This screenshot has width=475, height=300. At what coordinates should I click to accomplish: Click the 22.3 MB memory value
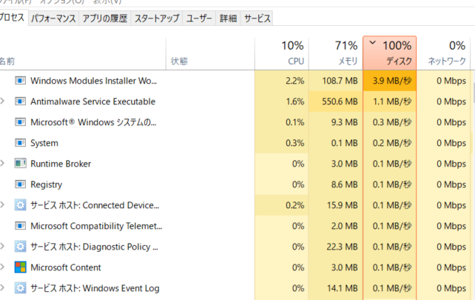(342, 247)
